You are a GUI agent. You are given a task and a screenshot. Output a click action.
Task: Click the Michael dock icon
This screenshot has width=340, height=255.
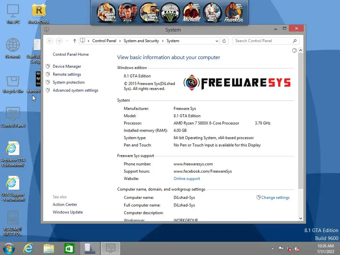tap(191, 13)
